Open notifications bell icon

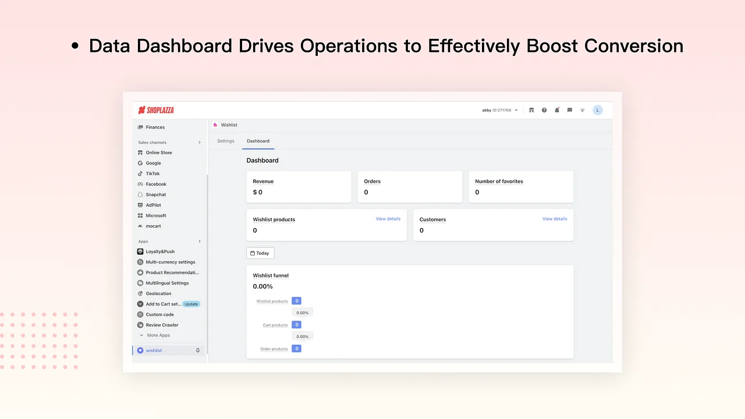557,110
